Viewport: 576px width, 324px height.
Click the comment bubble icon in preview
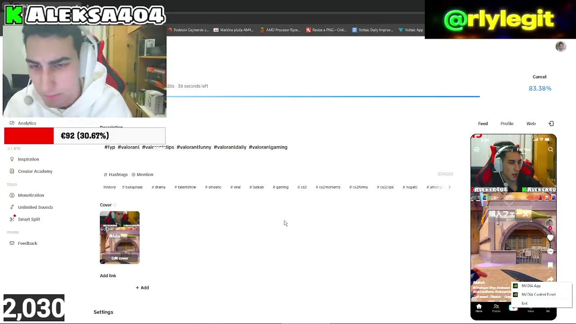[550, 252]
